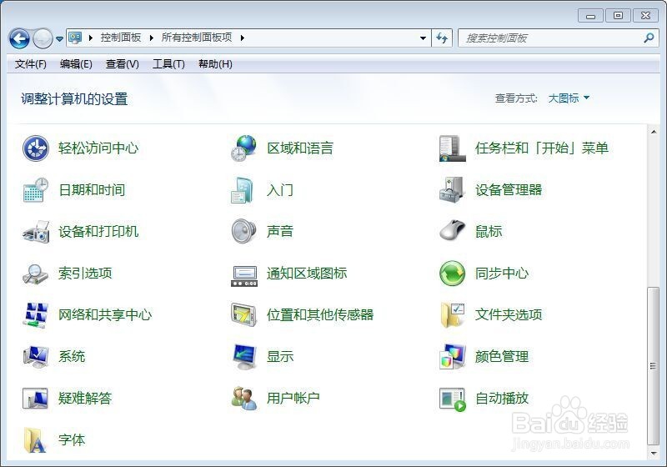This screenshot has height=467, width=667.
Task: Expand arrow after 控制面板 breadcrumb
Action: tap(152, 38)
